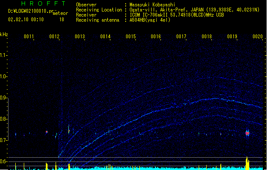Click the vertical echo streak after marker 0012
Viewport: 267px width, 170px height.
(x=69, y=130)
